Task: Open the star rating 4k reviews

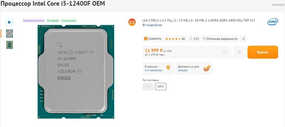Action: click(x=175, y=39)
